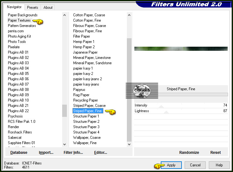Choose the Pixelate category

click(14, 47)
